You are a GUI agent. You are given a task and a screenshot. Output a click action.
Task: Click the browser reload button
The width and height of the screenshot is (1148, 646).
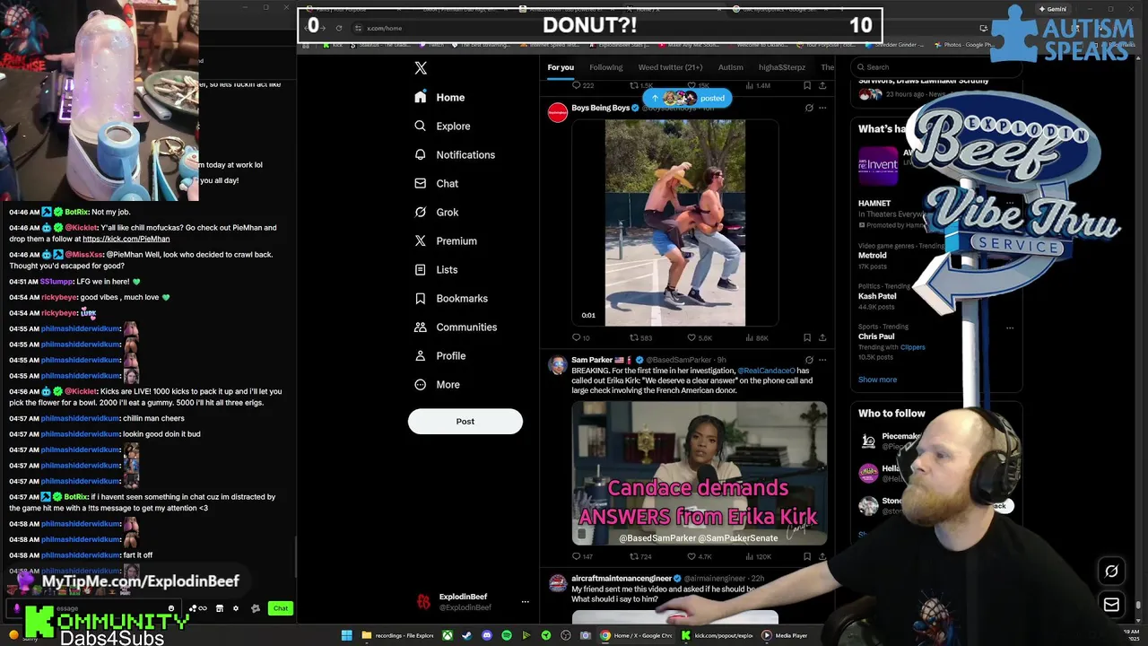click(x=339, y=28)
